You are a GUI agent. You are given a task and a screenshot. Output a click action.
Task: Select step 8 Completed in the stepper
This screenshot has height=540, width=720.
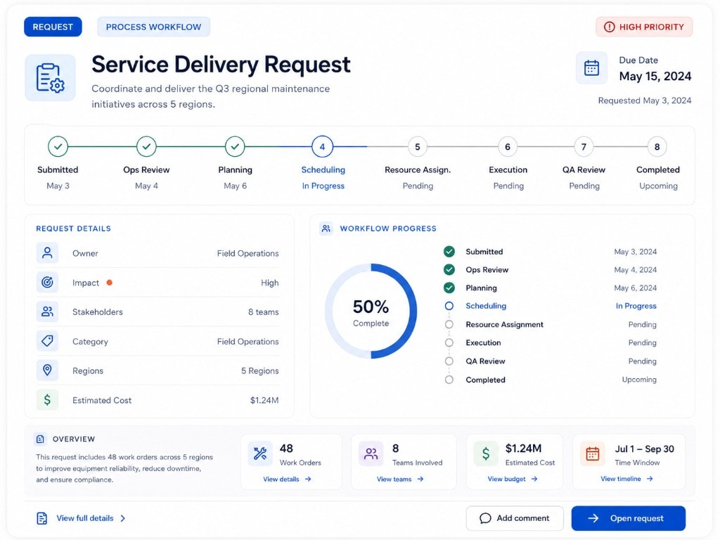coord(657,147)
